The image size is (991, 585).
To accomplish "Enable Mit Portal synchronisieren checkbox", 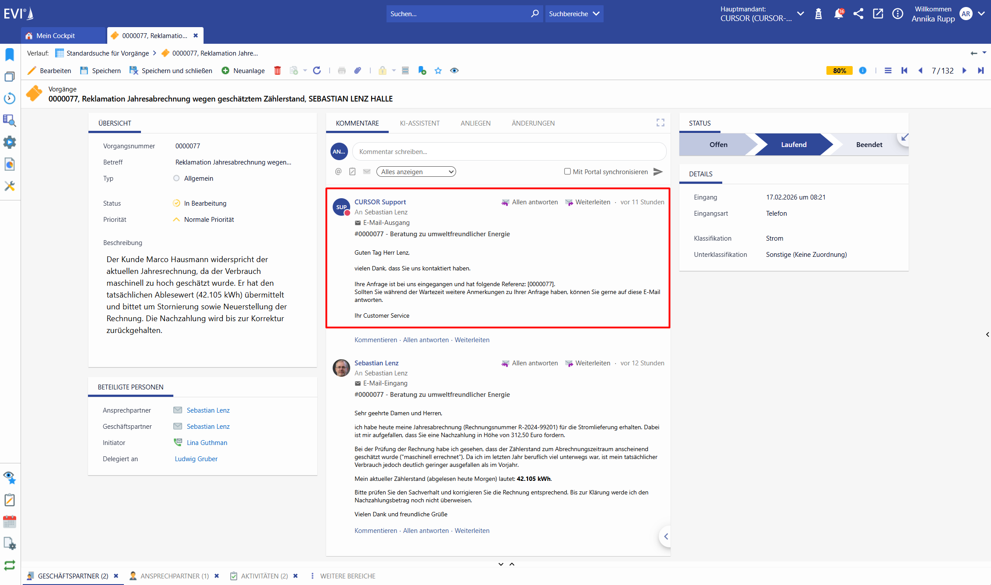I will click(x=567, y=172).
